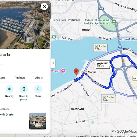Close the place details panel
This screenshot has width=137, height=137.
pyautogui.click(x=44, y=7)
